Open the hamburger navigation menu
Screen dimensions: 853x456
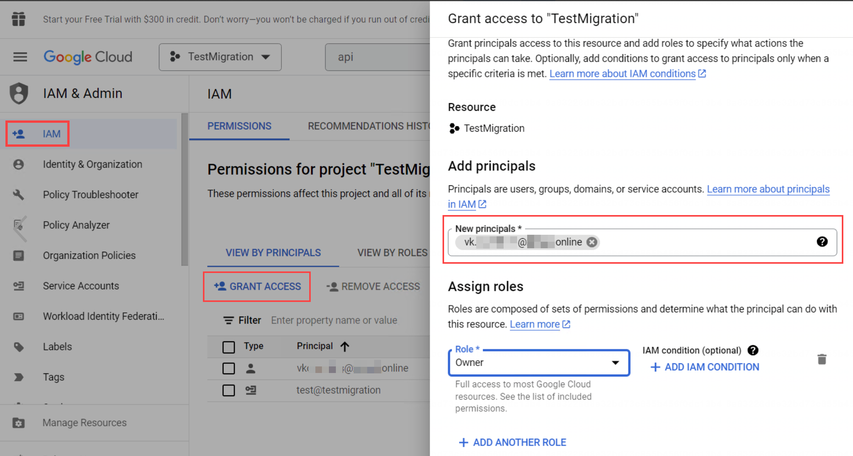(x=20, y=57)
